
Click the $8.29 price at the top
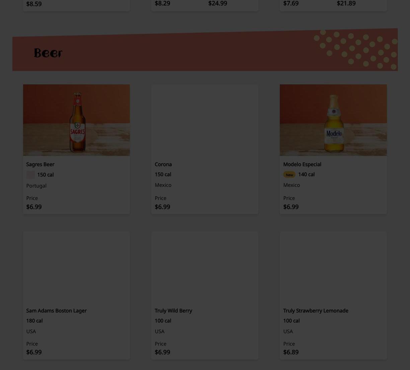[162, 3]
